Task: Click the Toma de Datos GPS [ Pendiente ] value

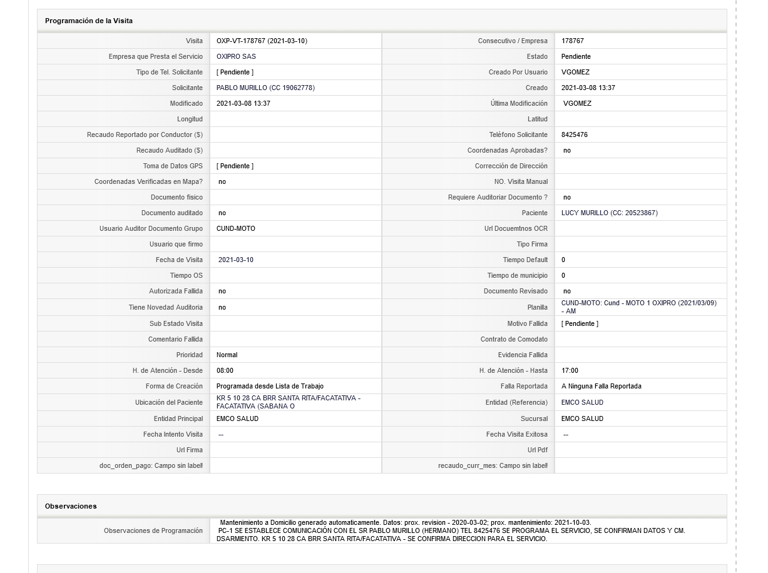Action: [235, 166]
